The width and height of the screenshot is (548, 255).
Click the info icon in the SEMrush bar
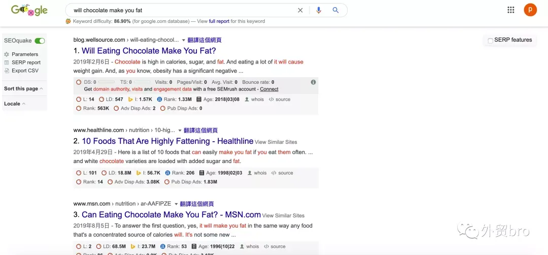[313, 82]
